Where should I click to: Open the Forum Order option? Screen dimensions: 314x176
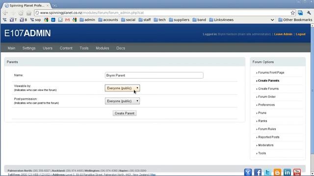(267, 97)
